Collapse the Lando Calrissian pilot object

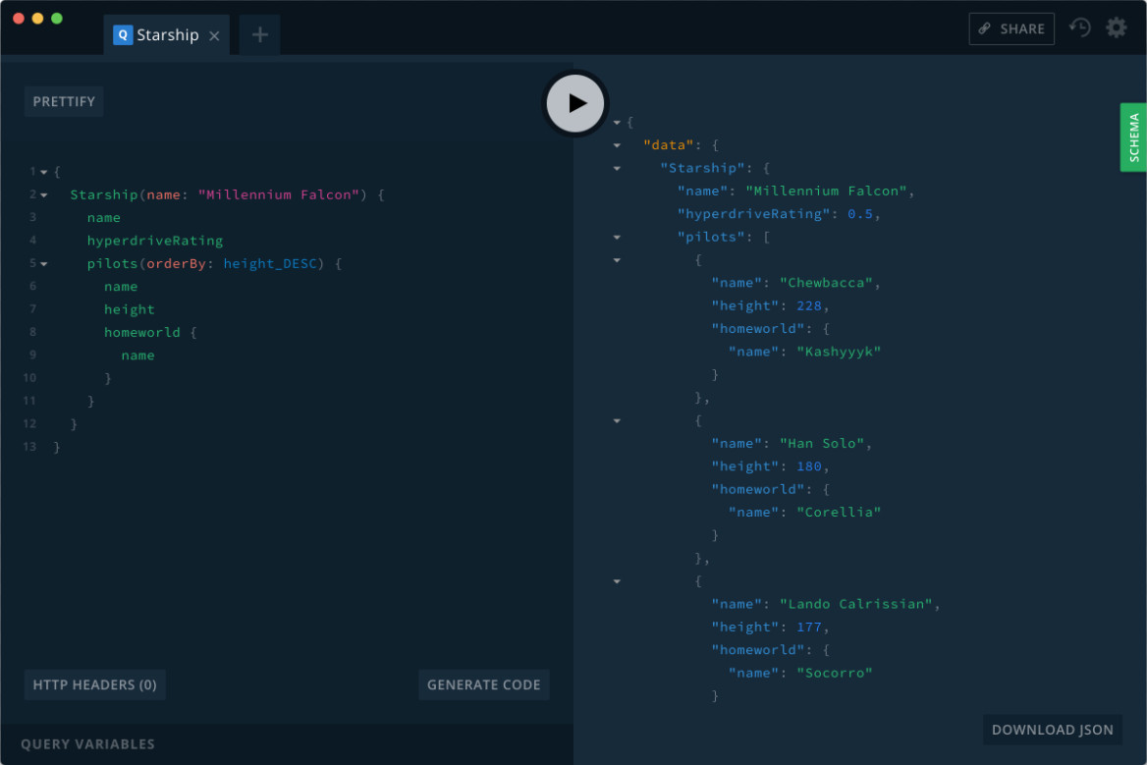(x=617, y=581)
